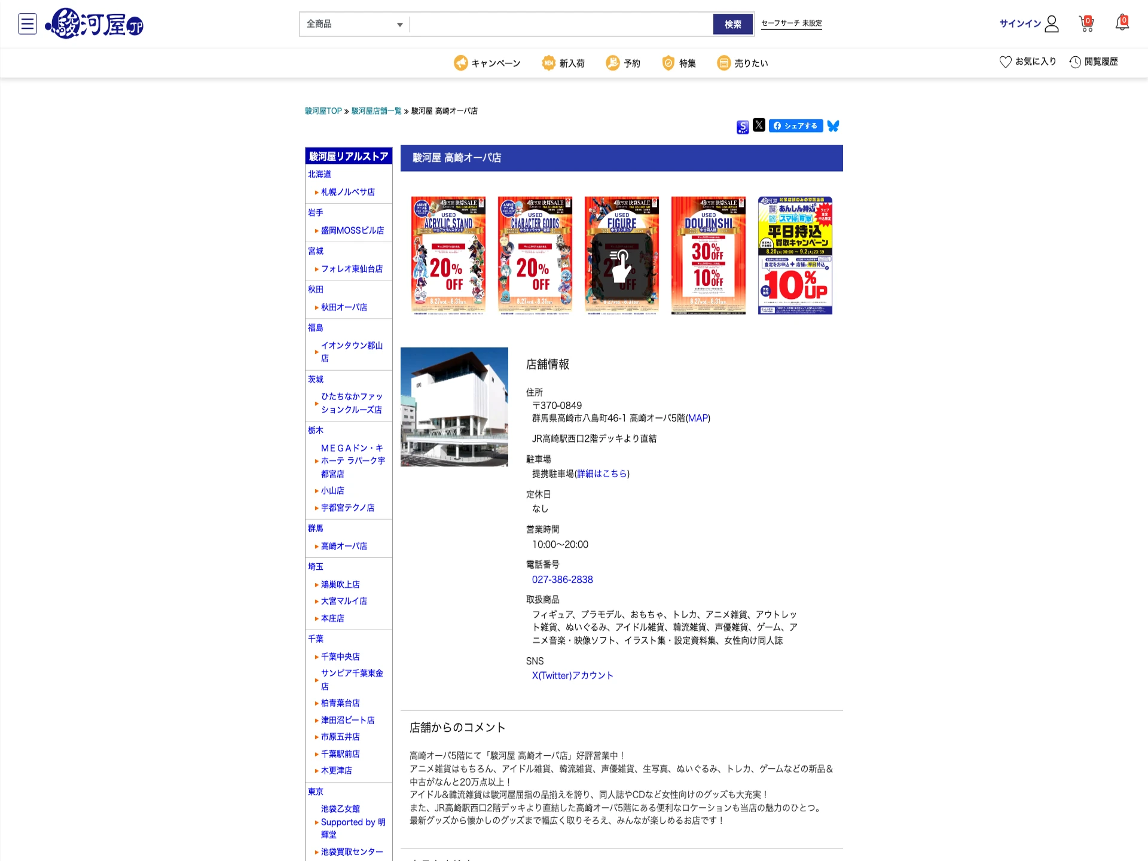This screenshot has height=861, width=1148.
Task: Select 津田沼ビート店 in sidebar
Action: coord(348,720)
